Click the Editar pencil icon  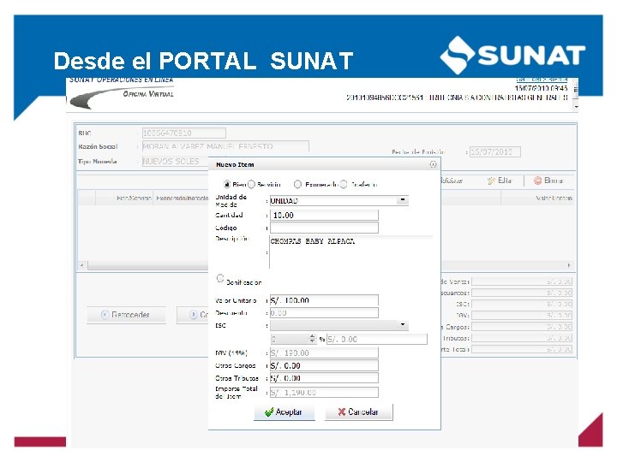(x=491, y=181)
